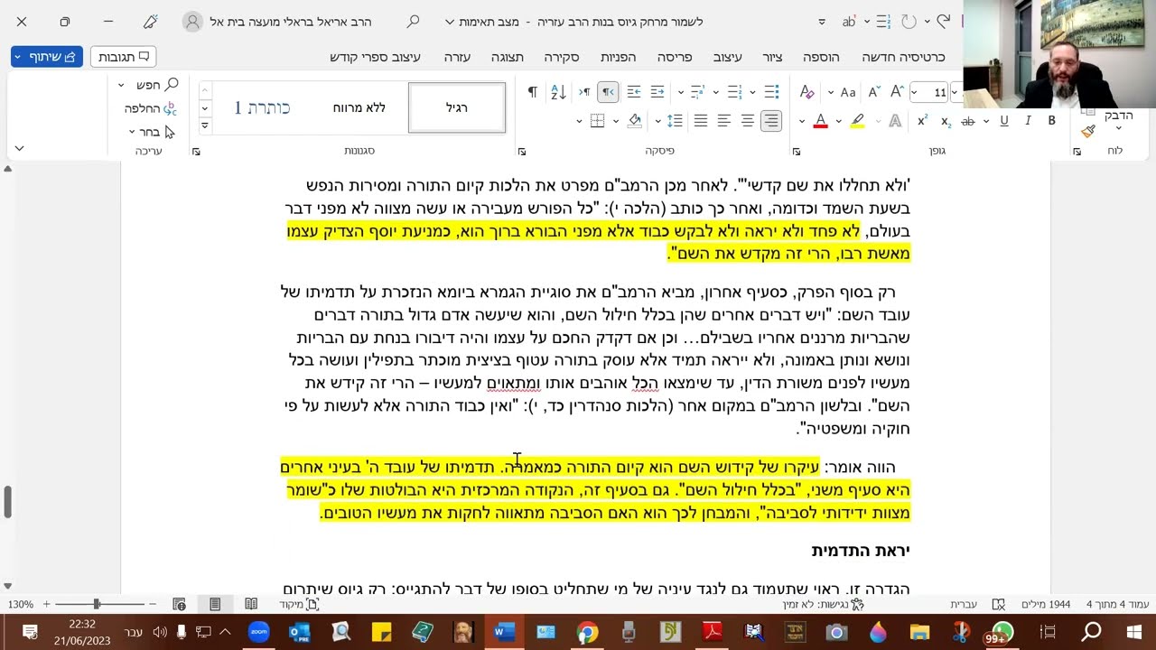This screenshot has width=1156, height=650.
Task: Switch to the סקירה (Review) tab
Action: pos(561,57)
